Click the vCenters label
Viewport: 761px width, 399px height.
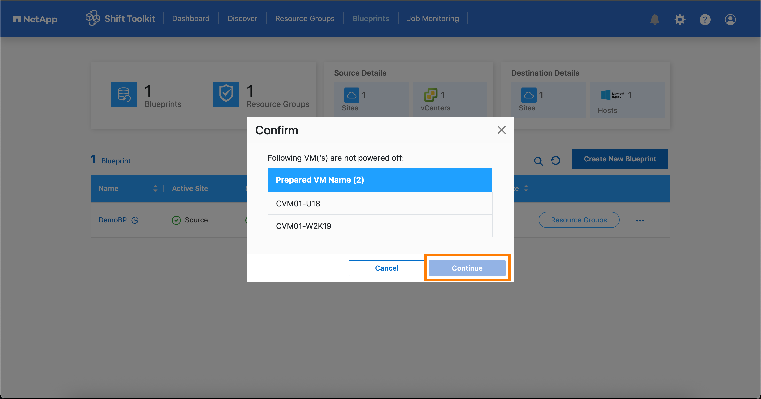click(x=435, y=108)
